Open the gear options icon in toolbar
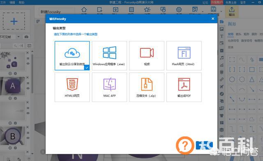The width and height of the screenshot is (263, 161). tap(179, 10)
